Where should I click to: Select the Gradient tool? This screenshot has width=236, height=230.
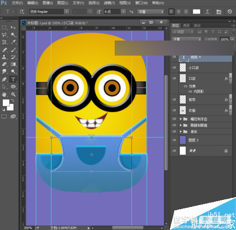(x=13, y=64)
